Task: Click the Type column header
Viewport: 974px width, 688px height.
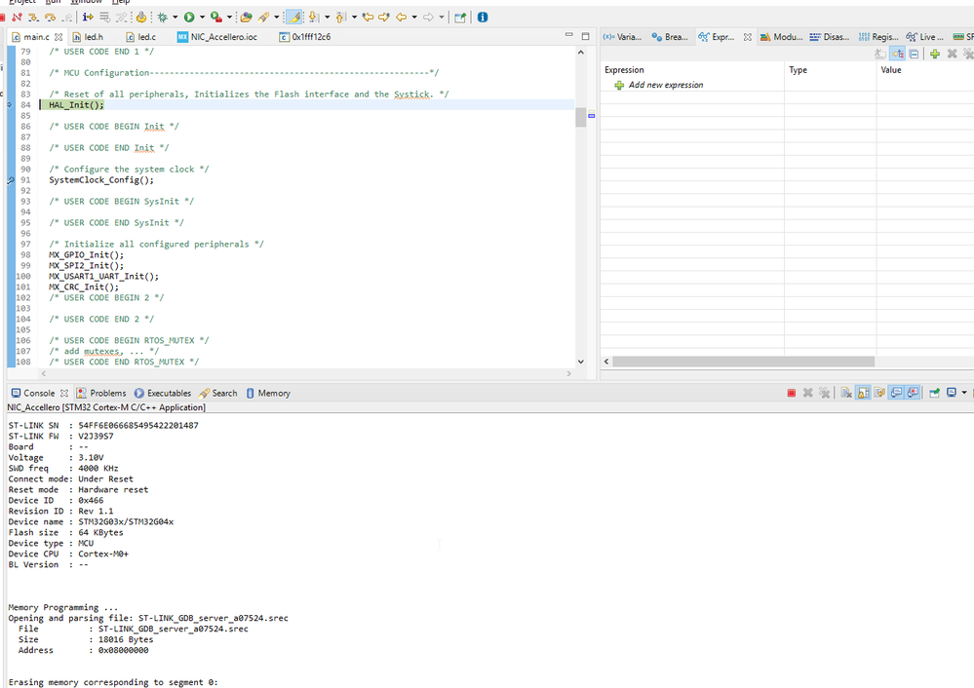Action: point(830,69)
